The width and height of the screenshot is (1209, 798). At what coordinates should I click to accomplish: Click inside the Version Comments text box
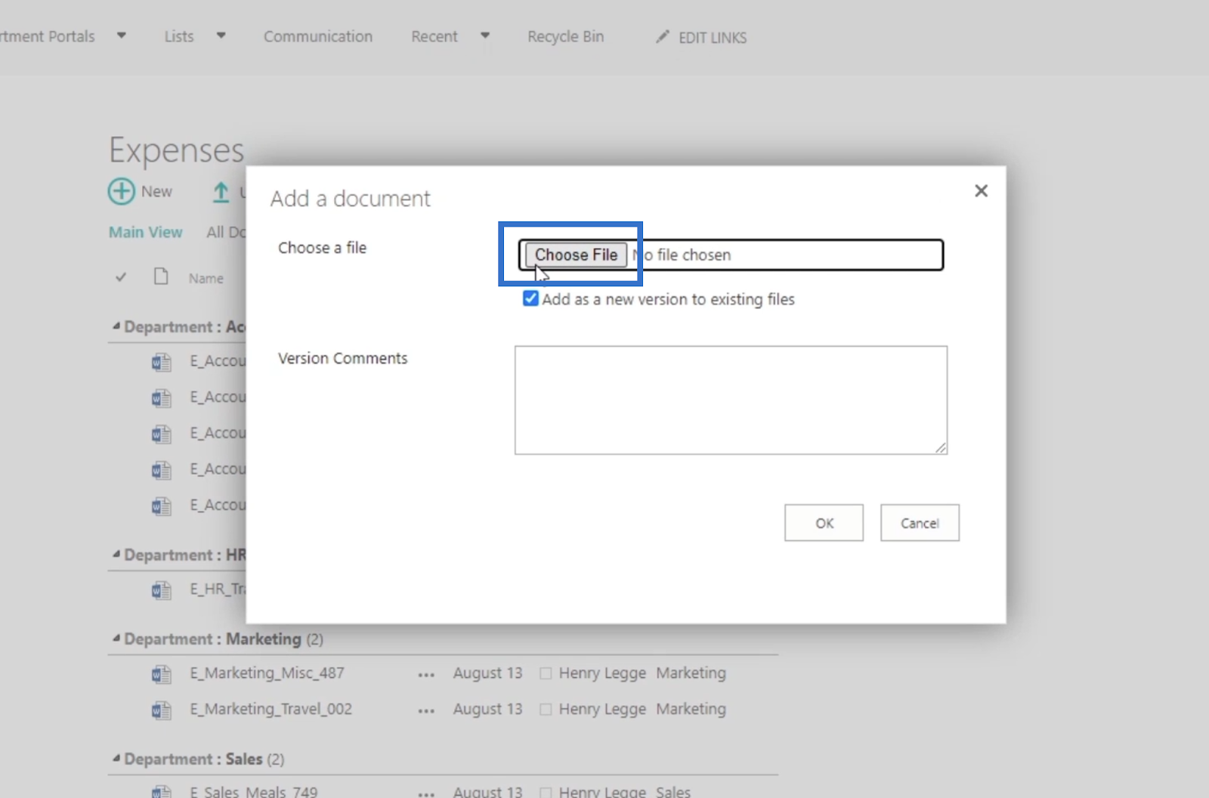click(731, 401)
